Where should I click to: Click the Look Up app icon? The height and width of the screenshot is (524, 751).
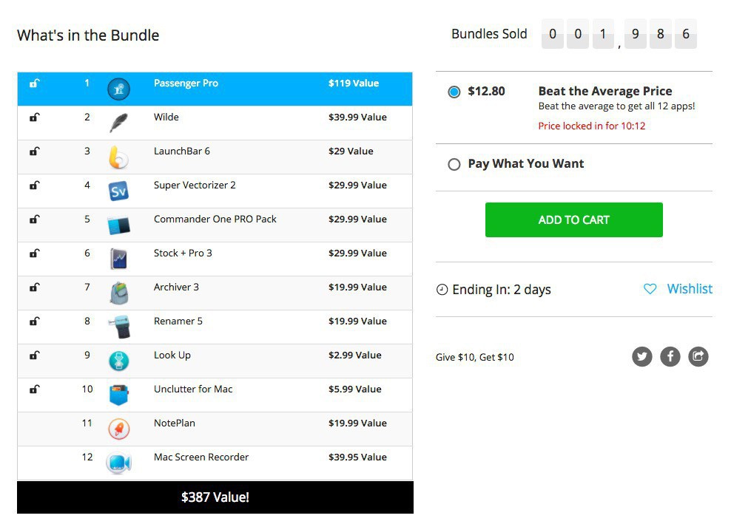[119, 361]
